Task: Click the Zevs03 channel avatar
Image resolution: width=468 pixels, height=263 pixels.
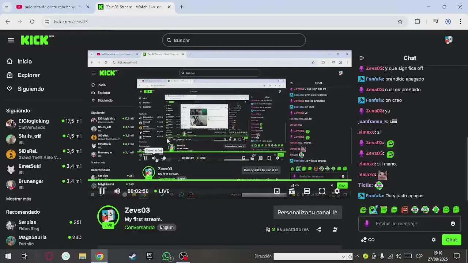Action: [x=108, y=216]
